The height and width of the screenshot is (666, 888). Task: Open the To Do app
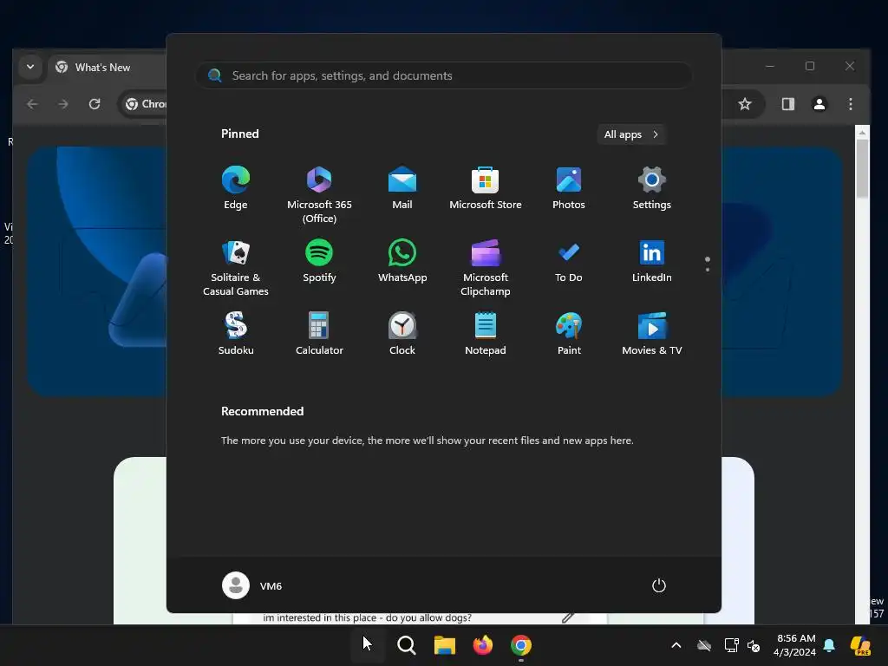tap(569, 262)
